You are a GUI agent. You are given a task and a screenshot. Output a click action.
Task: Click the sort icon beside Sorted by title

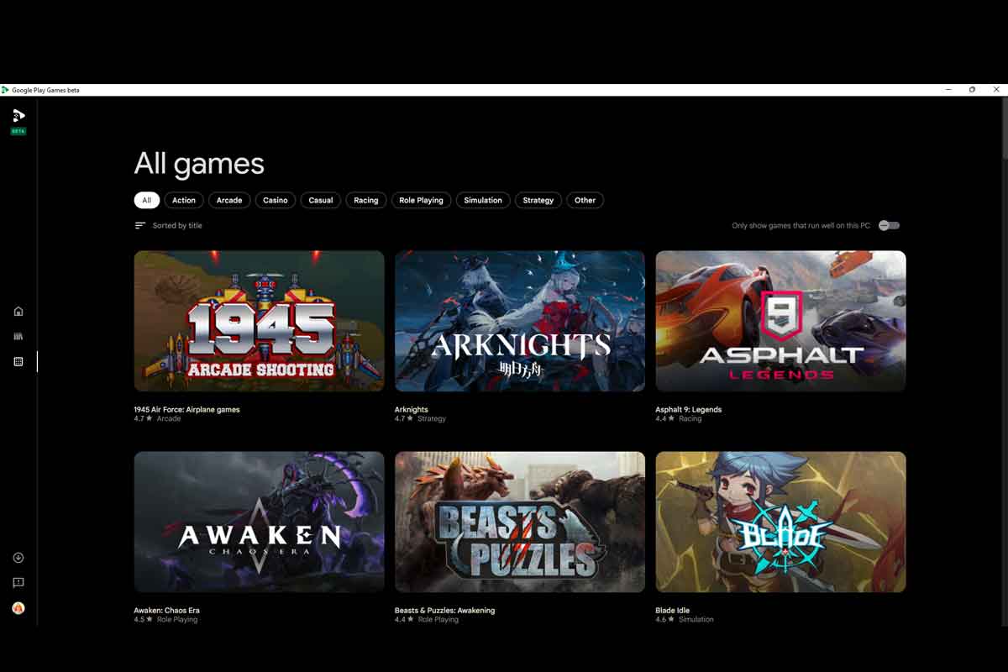[x=139, y=225]
